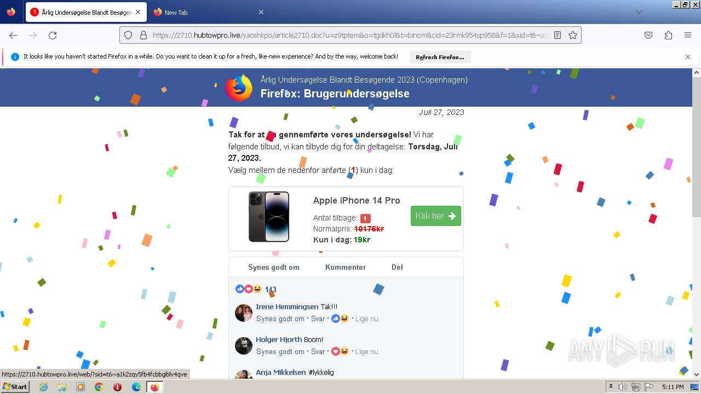This screenshot has width=701, height=394.
Task: Toggle reader view icon in address bar
Action: (x=558, y=35)
